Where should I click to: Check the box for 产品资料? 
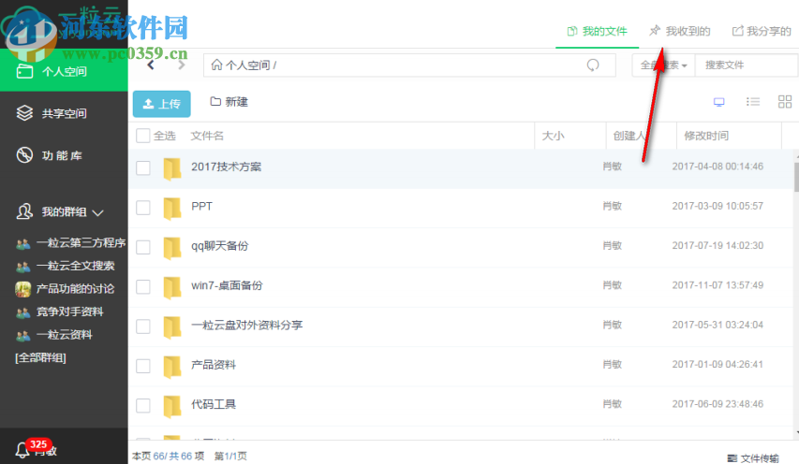pos(143,367)
